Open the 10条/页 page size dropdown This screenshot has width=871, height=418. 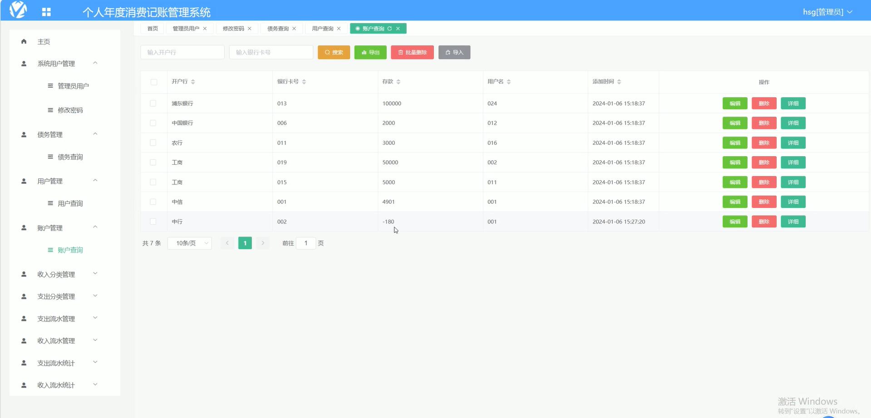click(x=190, y=243)
